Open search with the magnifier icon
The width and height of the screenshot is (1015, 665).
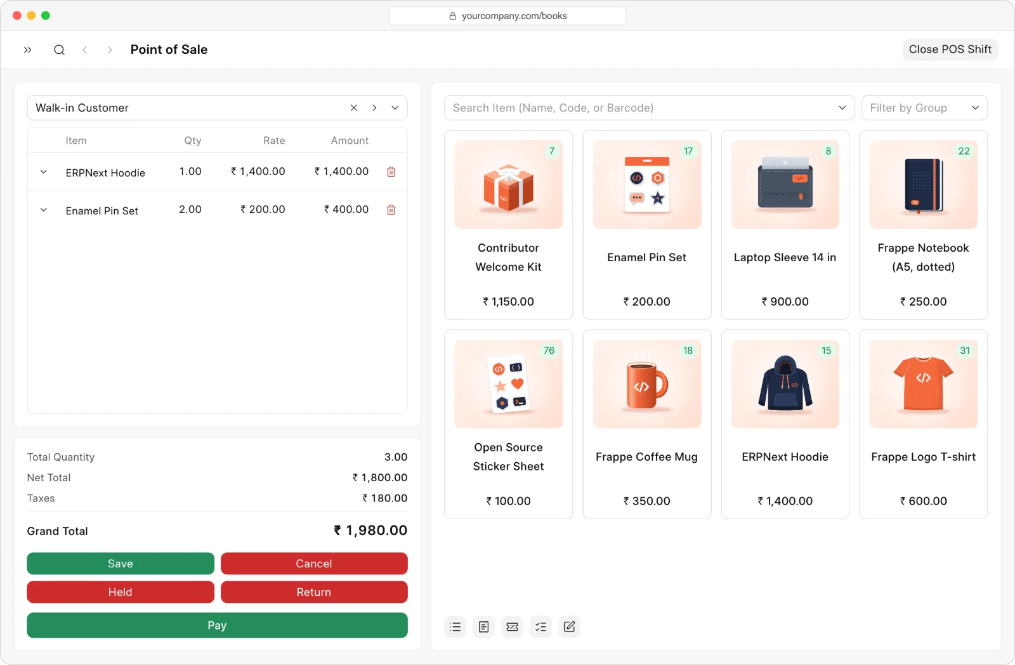pyautogui.click(x=59, y=49)
